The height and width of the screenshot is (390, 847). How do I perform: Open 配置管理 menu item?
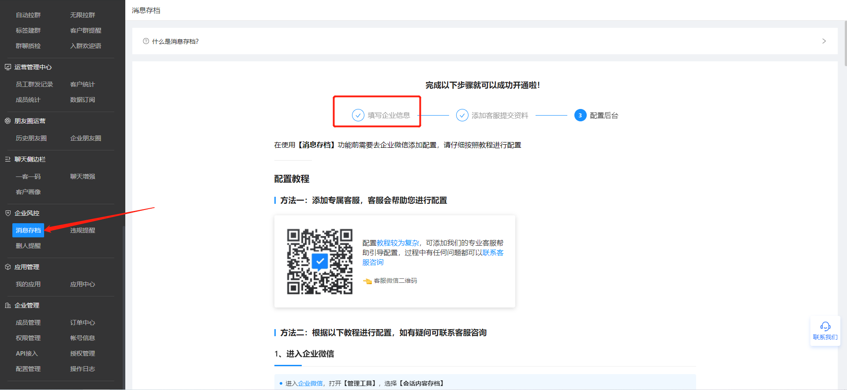coord(28,369)
